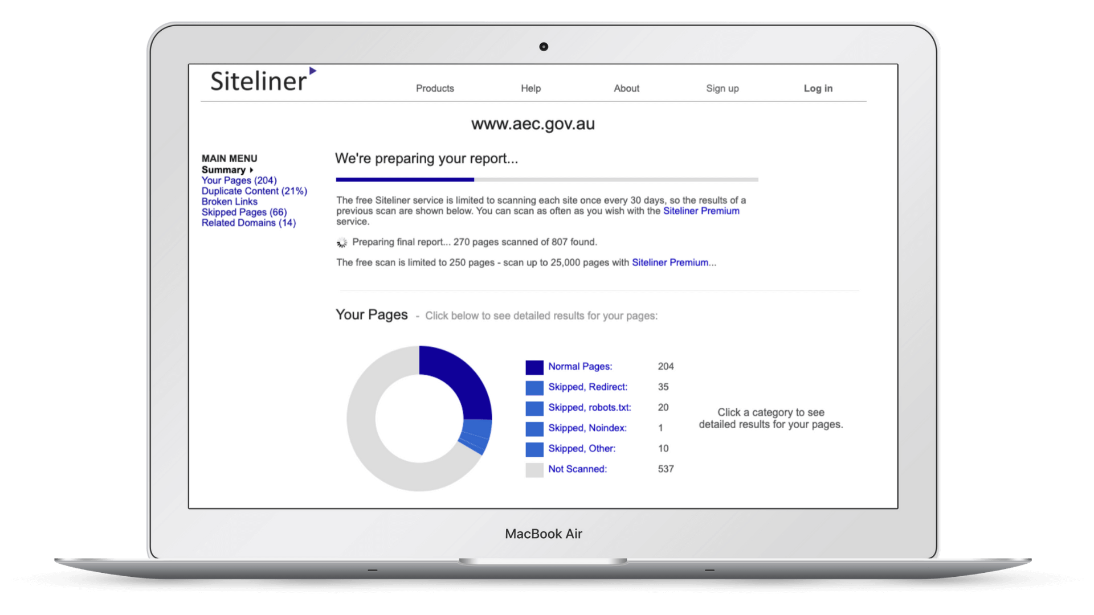
Task: Click the Skipped, Noindex color swatch
Action: pyautogui.click(x=534, y=429)
